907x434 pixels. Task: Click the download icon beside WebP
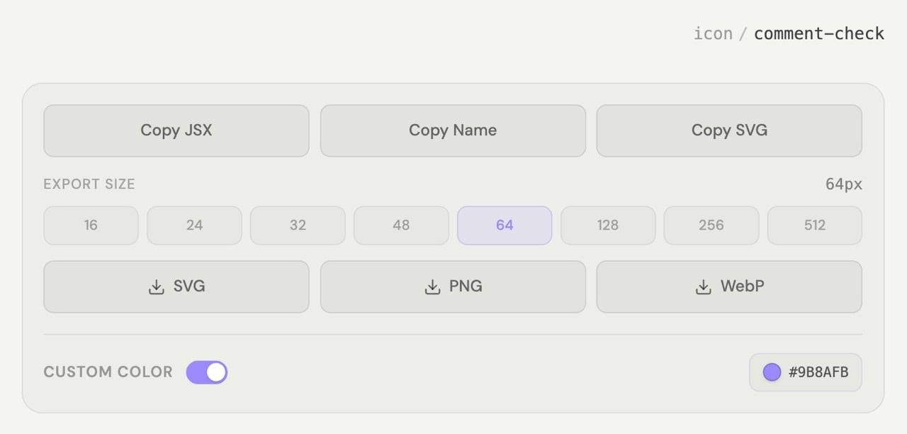pos(704,287)
